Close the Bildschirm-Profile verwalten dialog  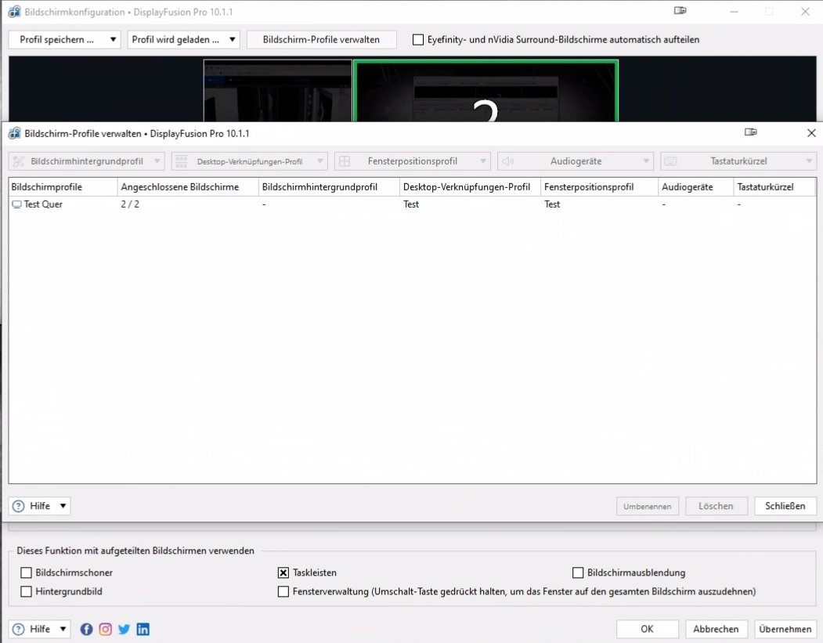click(811, 133)
